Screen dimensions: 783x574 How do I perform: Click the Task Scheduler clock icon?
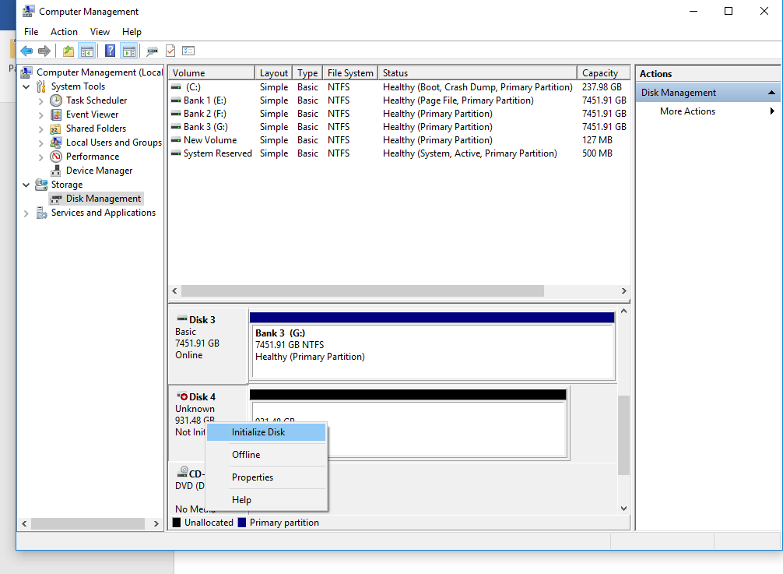(56, 100)
